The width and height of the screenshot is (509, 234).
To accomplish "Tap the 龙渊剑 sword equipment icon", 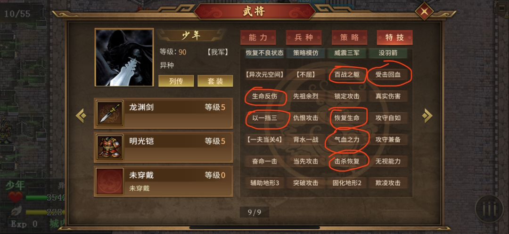I will 110,113.
